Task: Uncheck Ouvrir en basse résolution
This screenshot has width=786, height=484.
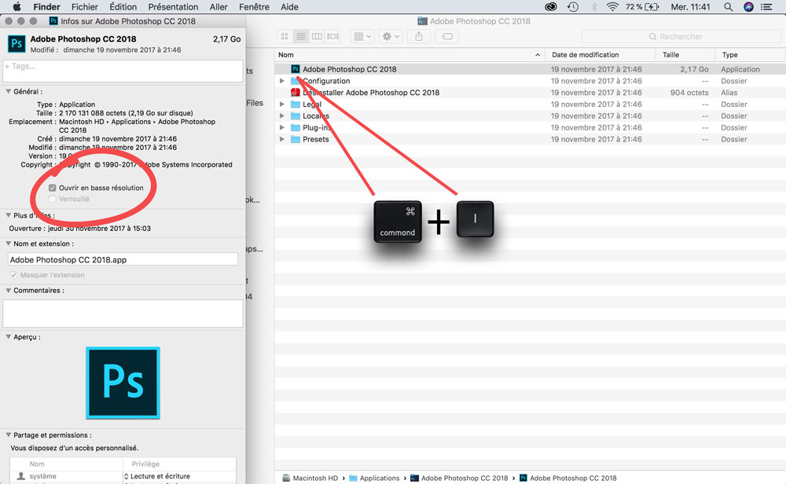Action: coord(52,188)
